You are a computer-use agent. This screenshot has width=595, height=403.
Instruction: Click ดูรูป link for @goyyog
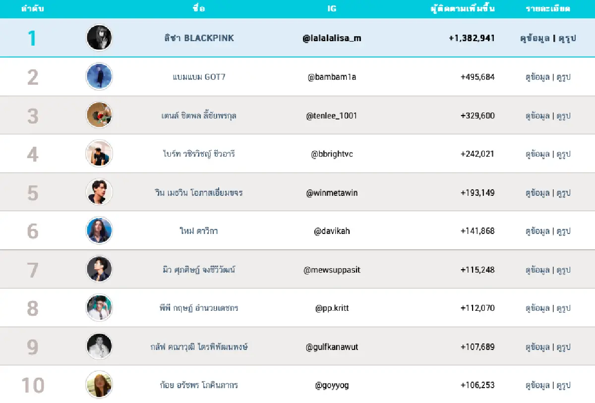pyautogui.click(x=564, y=385)
